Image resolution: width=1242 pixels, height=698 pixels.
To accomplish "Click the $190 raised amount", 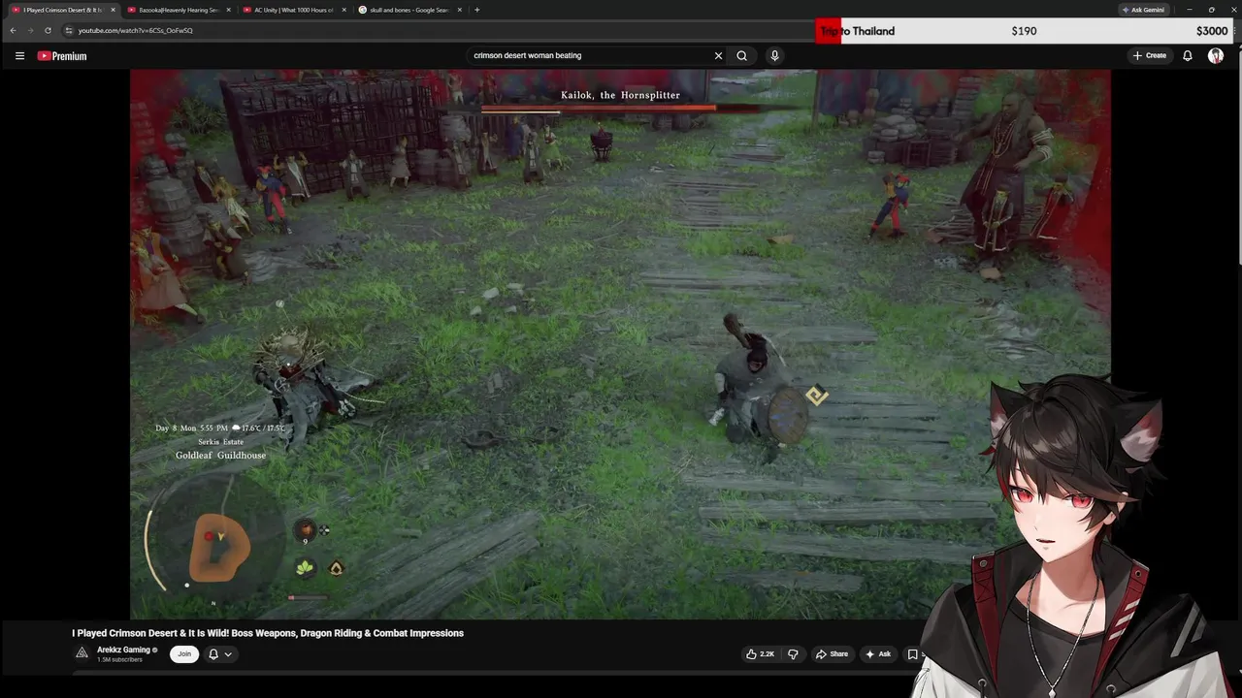I will click(x=1024, y=31).
